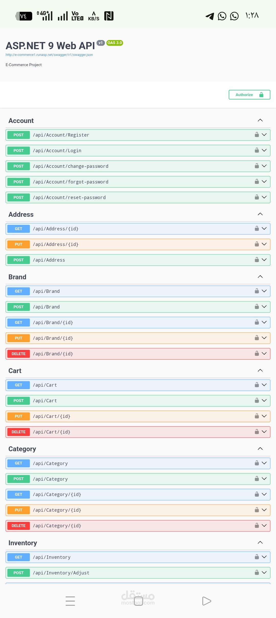Image resolution: width=276 pixels, height=618 pixels.
Task: Click DELETE badge of /api/Cart/{id}
Action: tap(18, 432)
